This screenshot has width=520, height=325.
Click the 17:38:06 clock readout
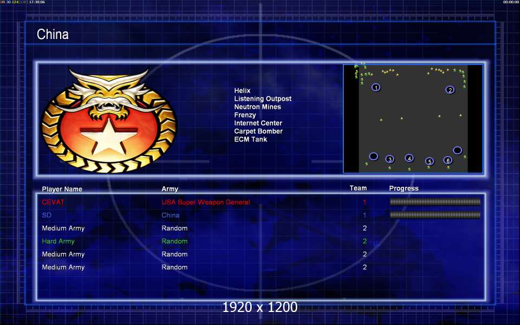37,2
